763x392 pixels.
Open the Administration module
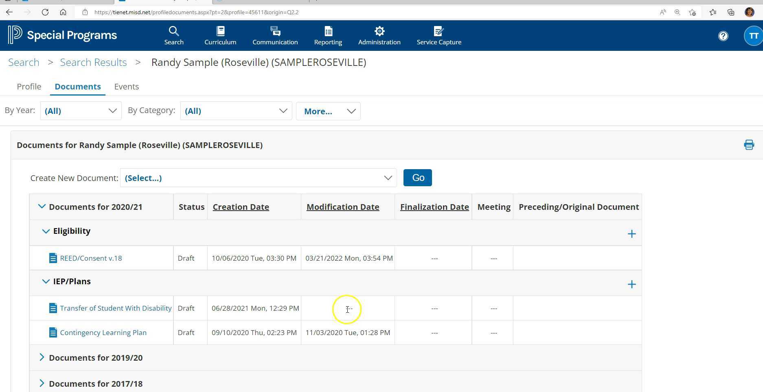(379, 35)
